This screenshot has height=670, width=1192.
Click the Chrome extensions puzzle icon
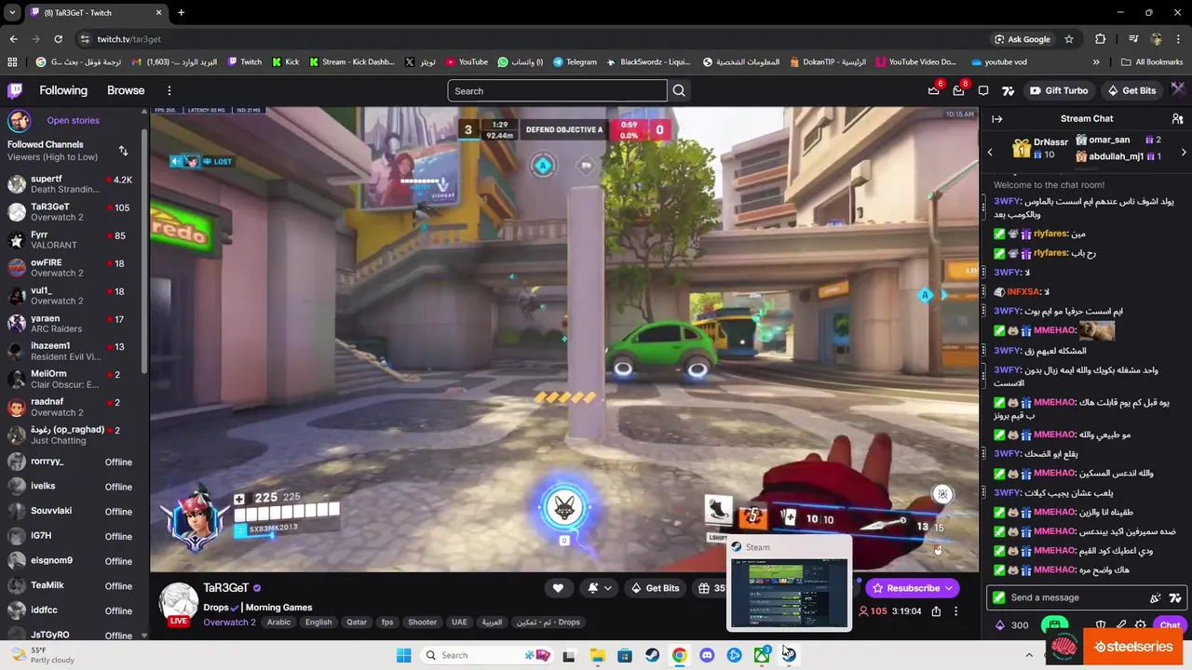coord(1101,39)
